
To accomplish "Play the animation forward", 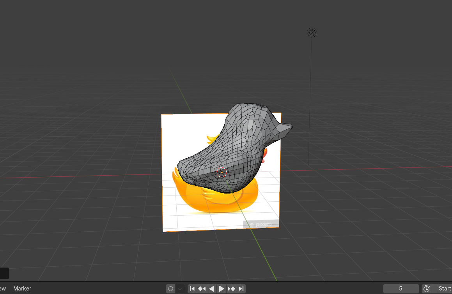I will tap(222, 289).
